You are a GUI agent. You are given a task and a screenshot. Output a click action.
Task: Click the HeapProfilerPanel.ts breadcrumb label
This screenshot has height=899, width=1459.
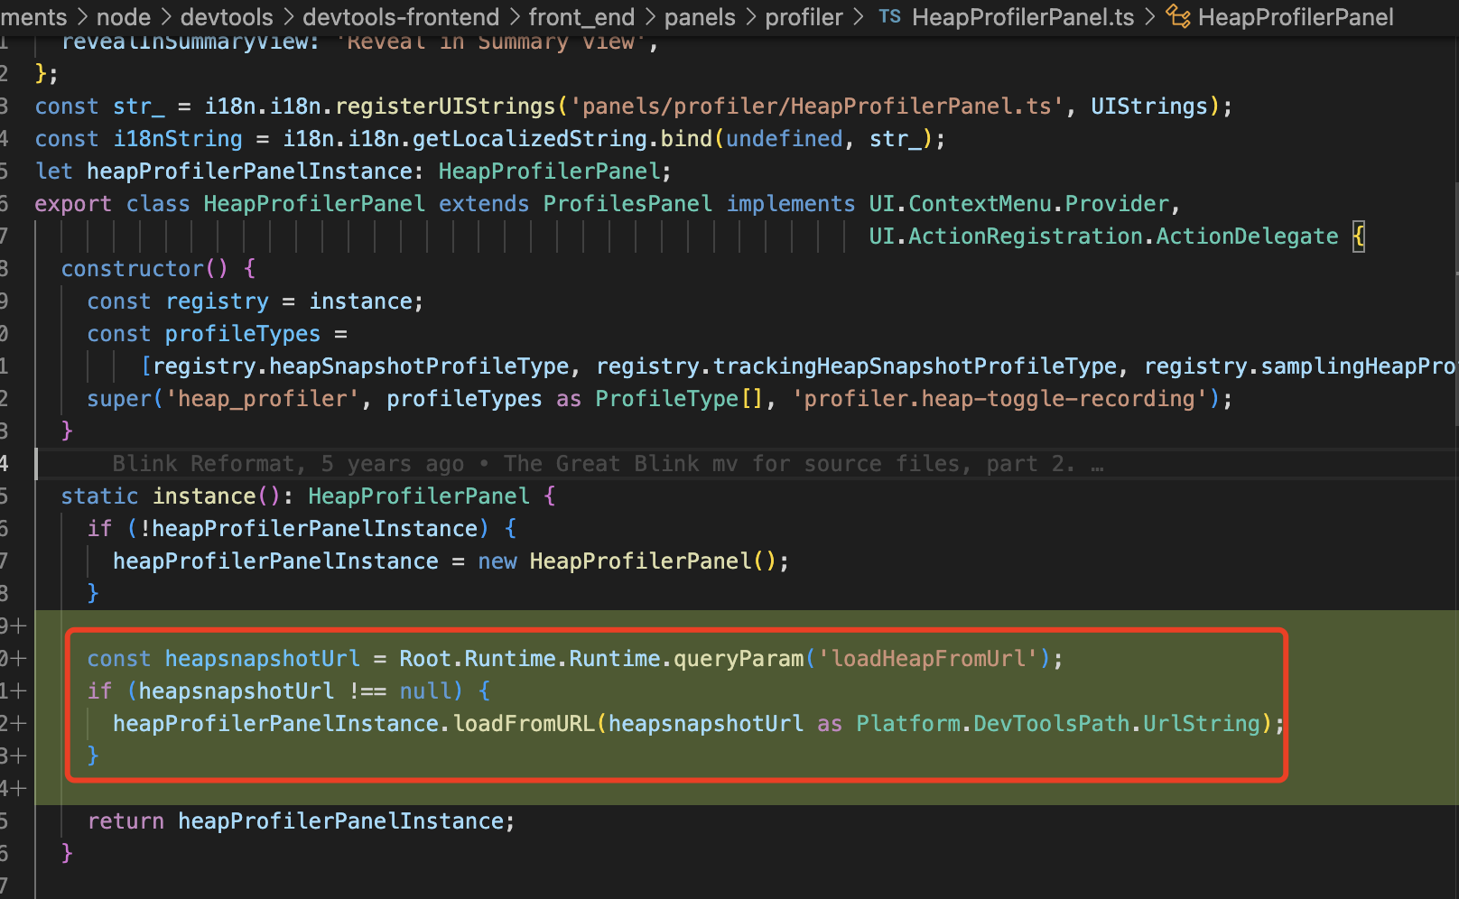click(x=1022, y=16)
